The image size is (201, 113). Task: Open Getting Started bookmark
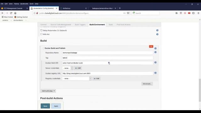pyautogui.click(x=21, y=17)
